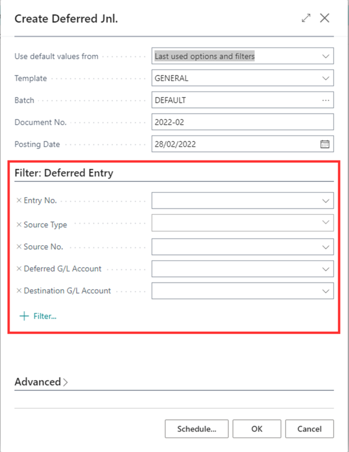Close the Create Deferred Jnl. dialog
Screen dimensions: 349x452
(x=325, y=18)
